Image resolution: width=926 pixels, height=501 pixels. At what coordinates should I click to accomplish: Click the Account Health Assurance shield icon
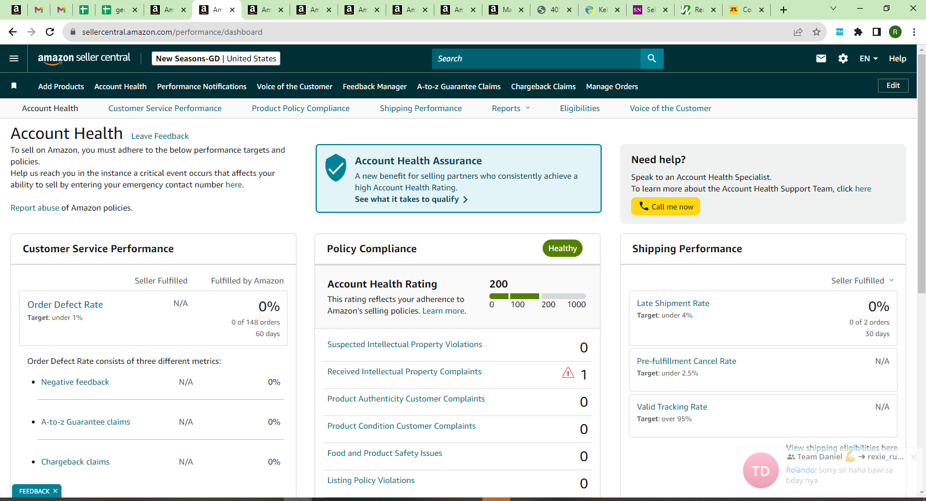click(336, 168)
